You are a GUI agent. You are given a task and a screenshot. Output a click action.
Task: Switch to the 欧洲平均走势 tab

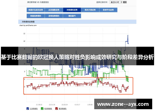pyautogui.click(x=108, y=10)
